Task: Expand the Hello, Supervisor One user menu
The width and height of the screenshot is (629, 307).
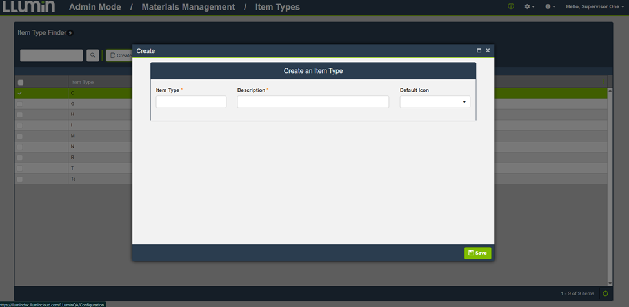Action: click(x=594, y=6)
